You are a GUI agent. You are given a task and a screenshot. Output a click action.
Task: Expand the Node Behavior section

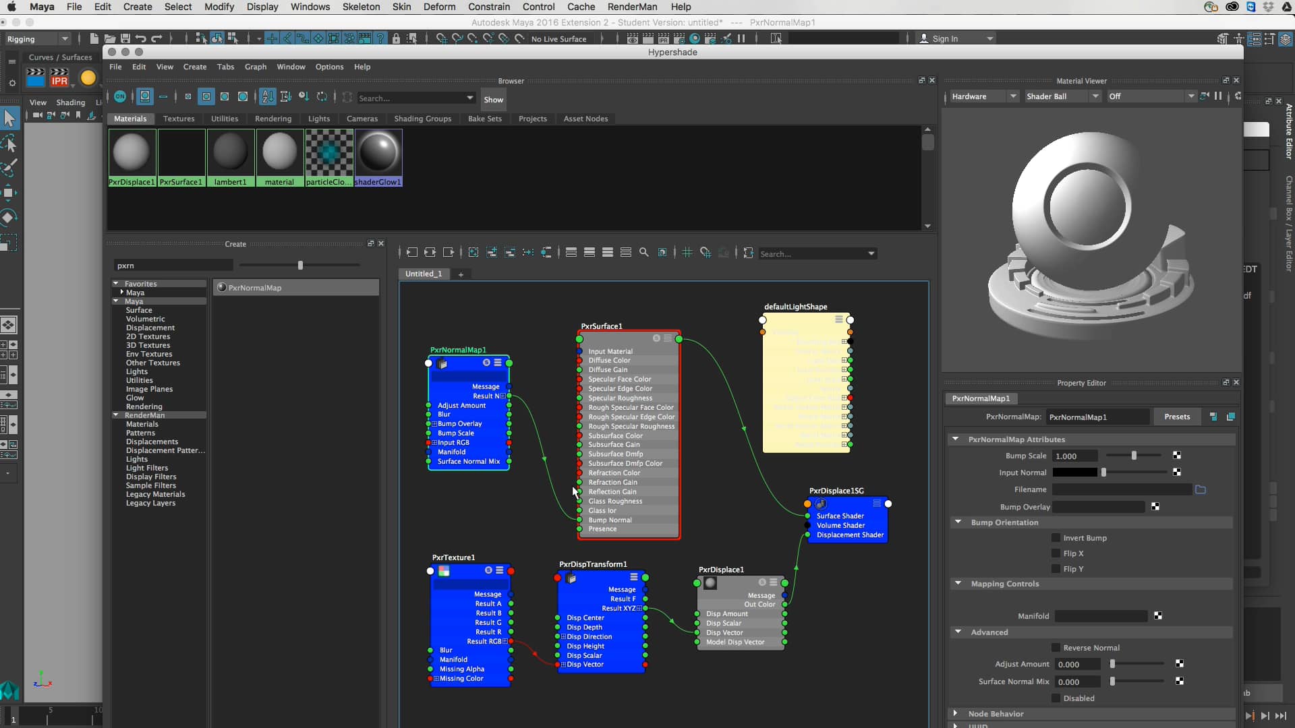(957, 713)
